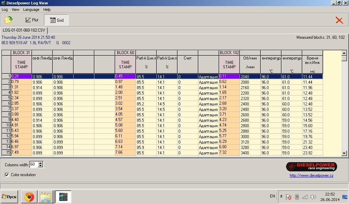This screenshot has height=204, width=349.
Task: Toggle the Color resolution checkbox
Action: click(7, 175)
